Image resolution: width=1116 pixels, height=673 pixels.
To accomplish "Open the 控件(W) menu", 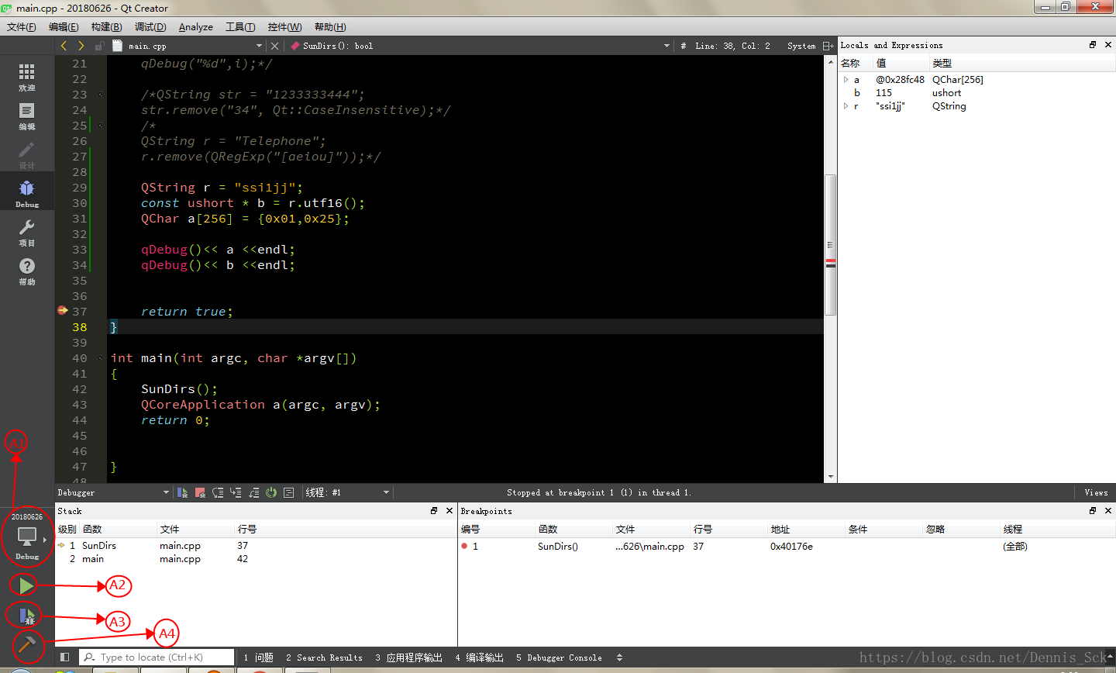I will click(x=285, y=26).
